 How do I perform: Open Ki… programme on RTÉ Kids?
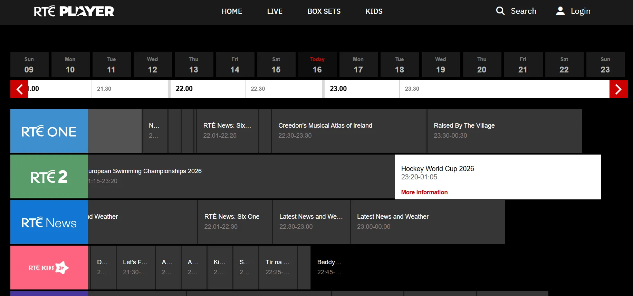(220, 268)
